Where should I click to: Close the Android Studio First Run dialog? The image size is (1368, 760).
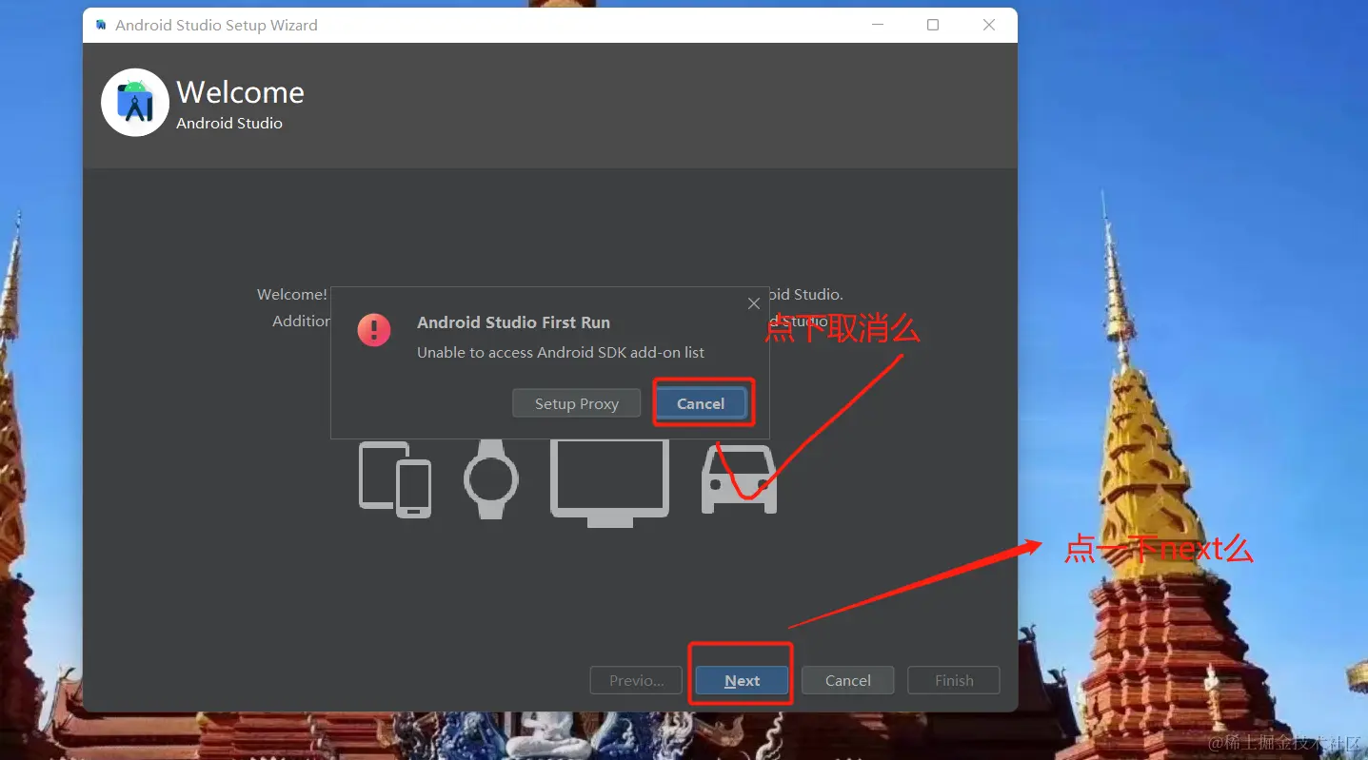point(754,303)
